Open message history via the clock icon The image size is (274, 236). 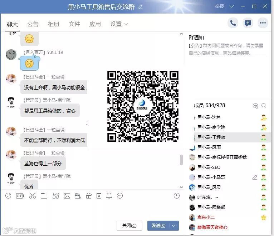pos(177,196)
